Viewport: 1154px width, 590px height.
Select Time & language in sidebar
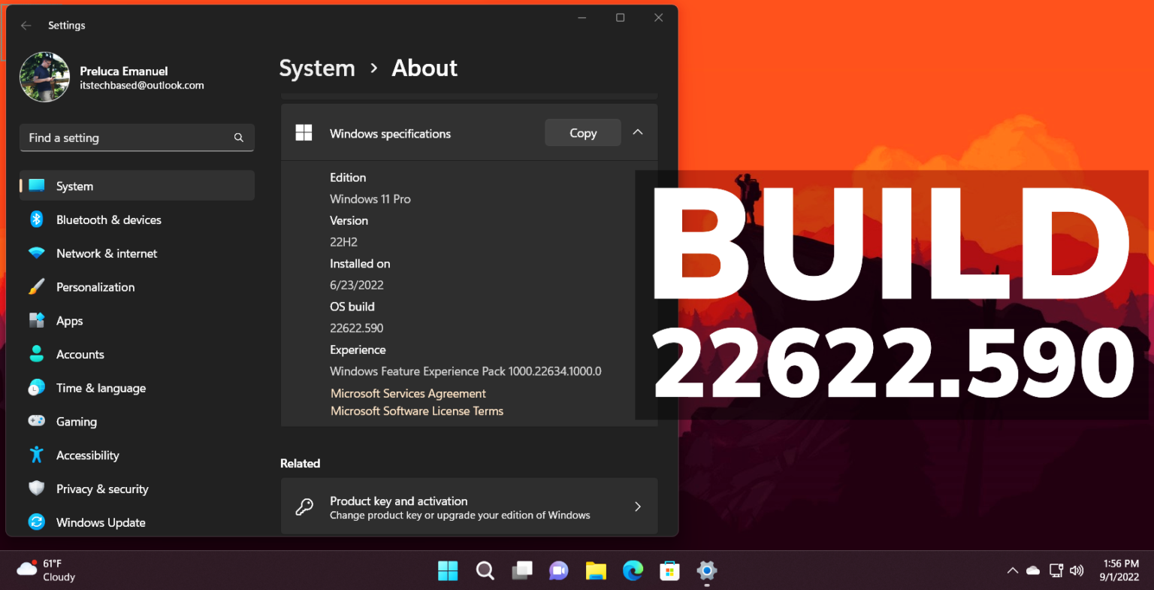[101, 388]
